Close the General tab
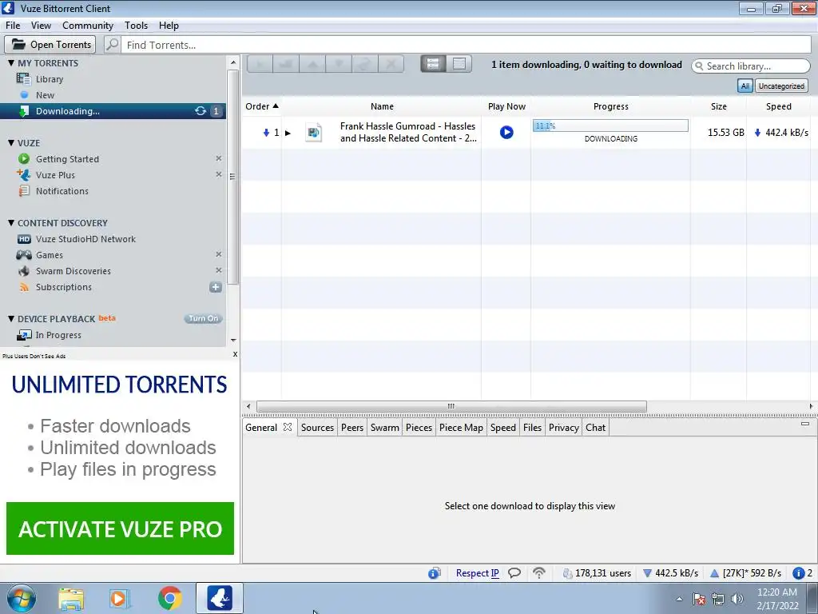Image resolution: width=818 pixels, height=614 pixels. tap(288, 427)
